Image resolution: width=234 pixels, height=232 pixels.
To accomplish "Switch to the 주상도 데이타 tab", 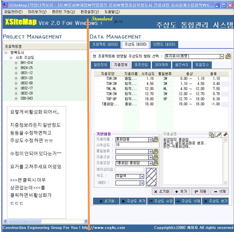I will click(x=135, y=45).
